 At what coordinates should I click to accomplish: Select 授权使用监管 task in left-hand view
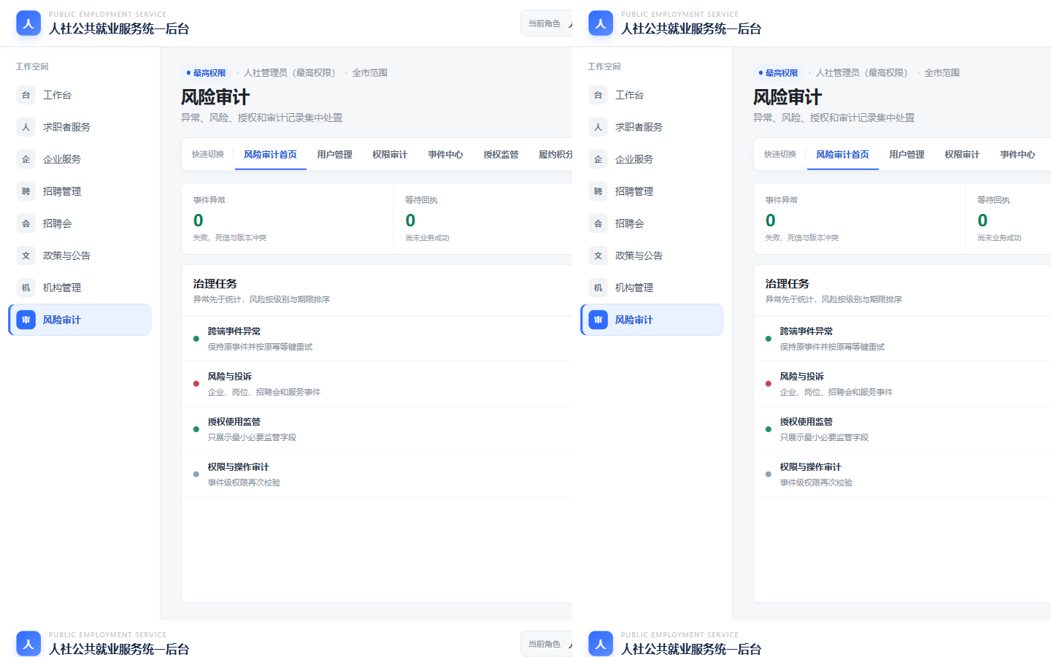click(x=377, y=429)
